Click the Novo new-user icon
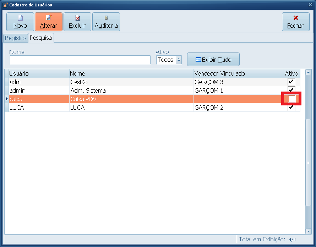This screenshot has width=316, height=247. pos(20,18)
